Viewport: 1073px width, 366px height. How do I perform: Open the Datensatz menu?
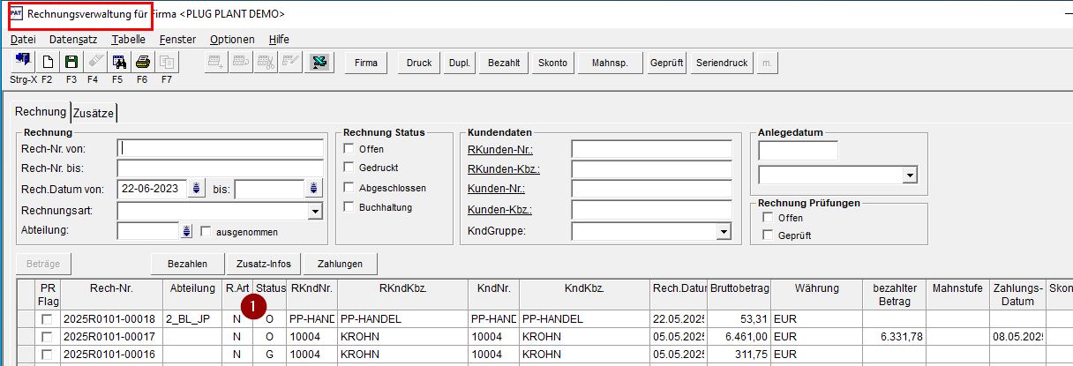(72, 40)
